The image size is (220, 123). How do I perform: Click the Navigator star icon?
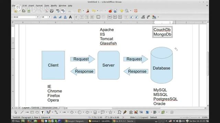[122, 11]
